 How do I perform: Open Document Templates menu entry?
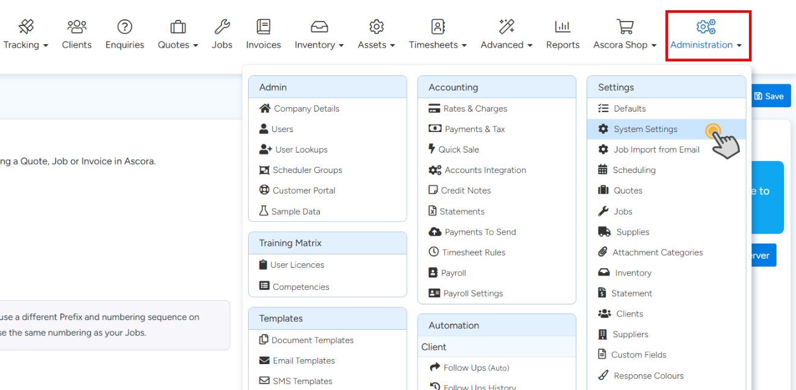tap(312, 340)
